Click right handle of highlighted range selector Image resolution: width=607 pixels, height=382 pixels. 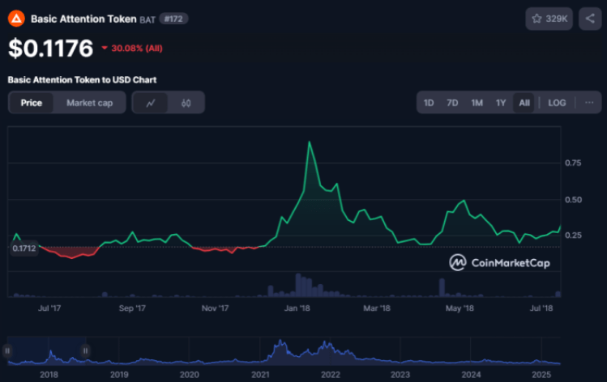(84, 350)
